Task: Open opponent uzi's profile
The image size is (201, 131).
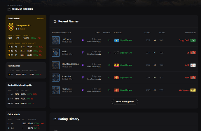Action: click(188, 53)
